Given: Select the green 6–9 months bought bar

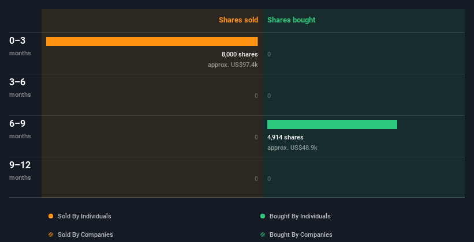Looking at the screenshot, I should pyautogui.click(x=332, y=124).
